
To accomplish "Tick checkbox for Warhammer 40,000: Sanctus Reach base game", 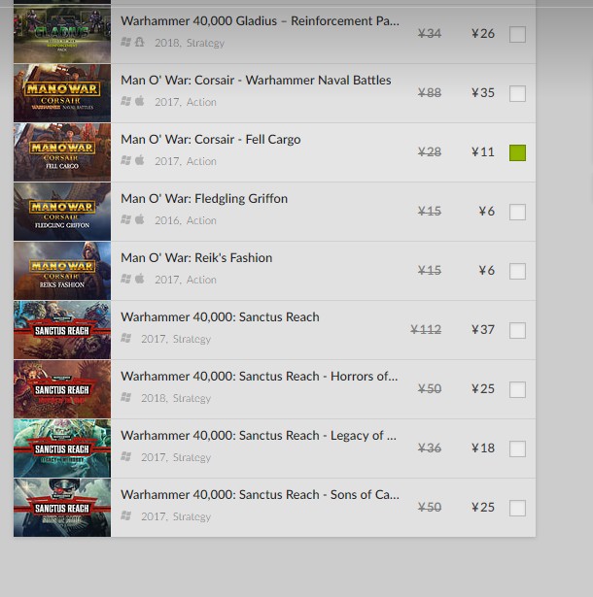I will 517,330.
